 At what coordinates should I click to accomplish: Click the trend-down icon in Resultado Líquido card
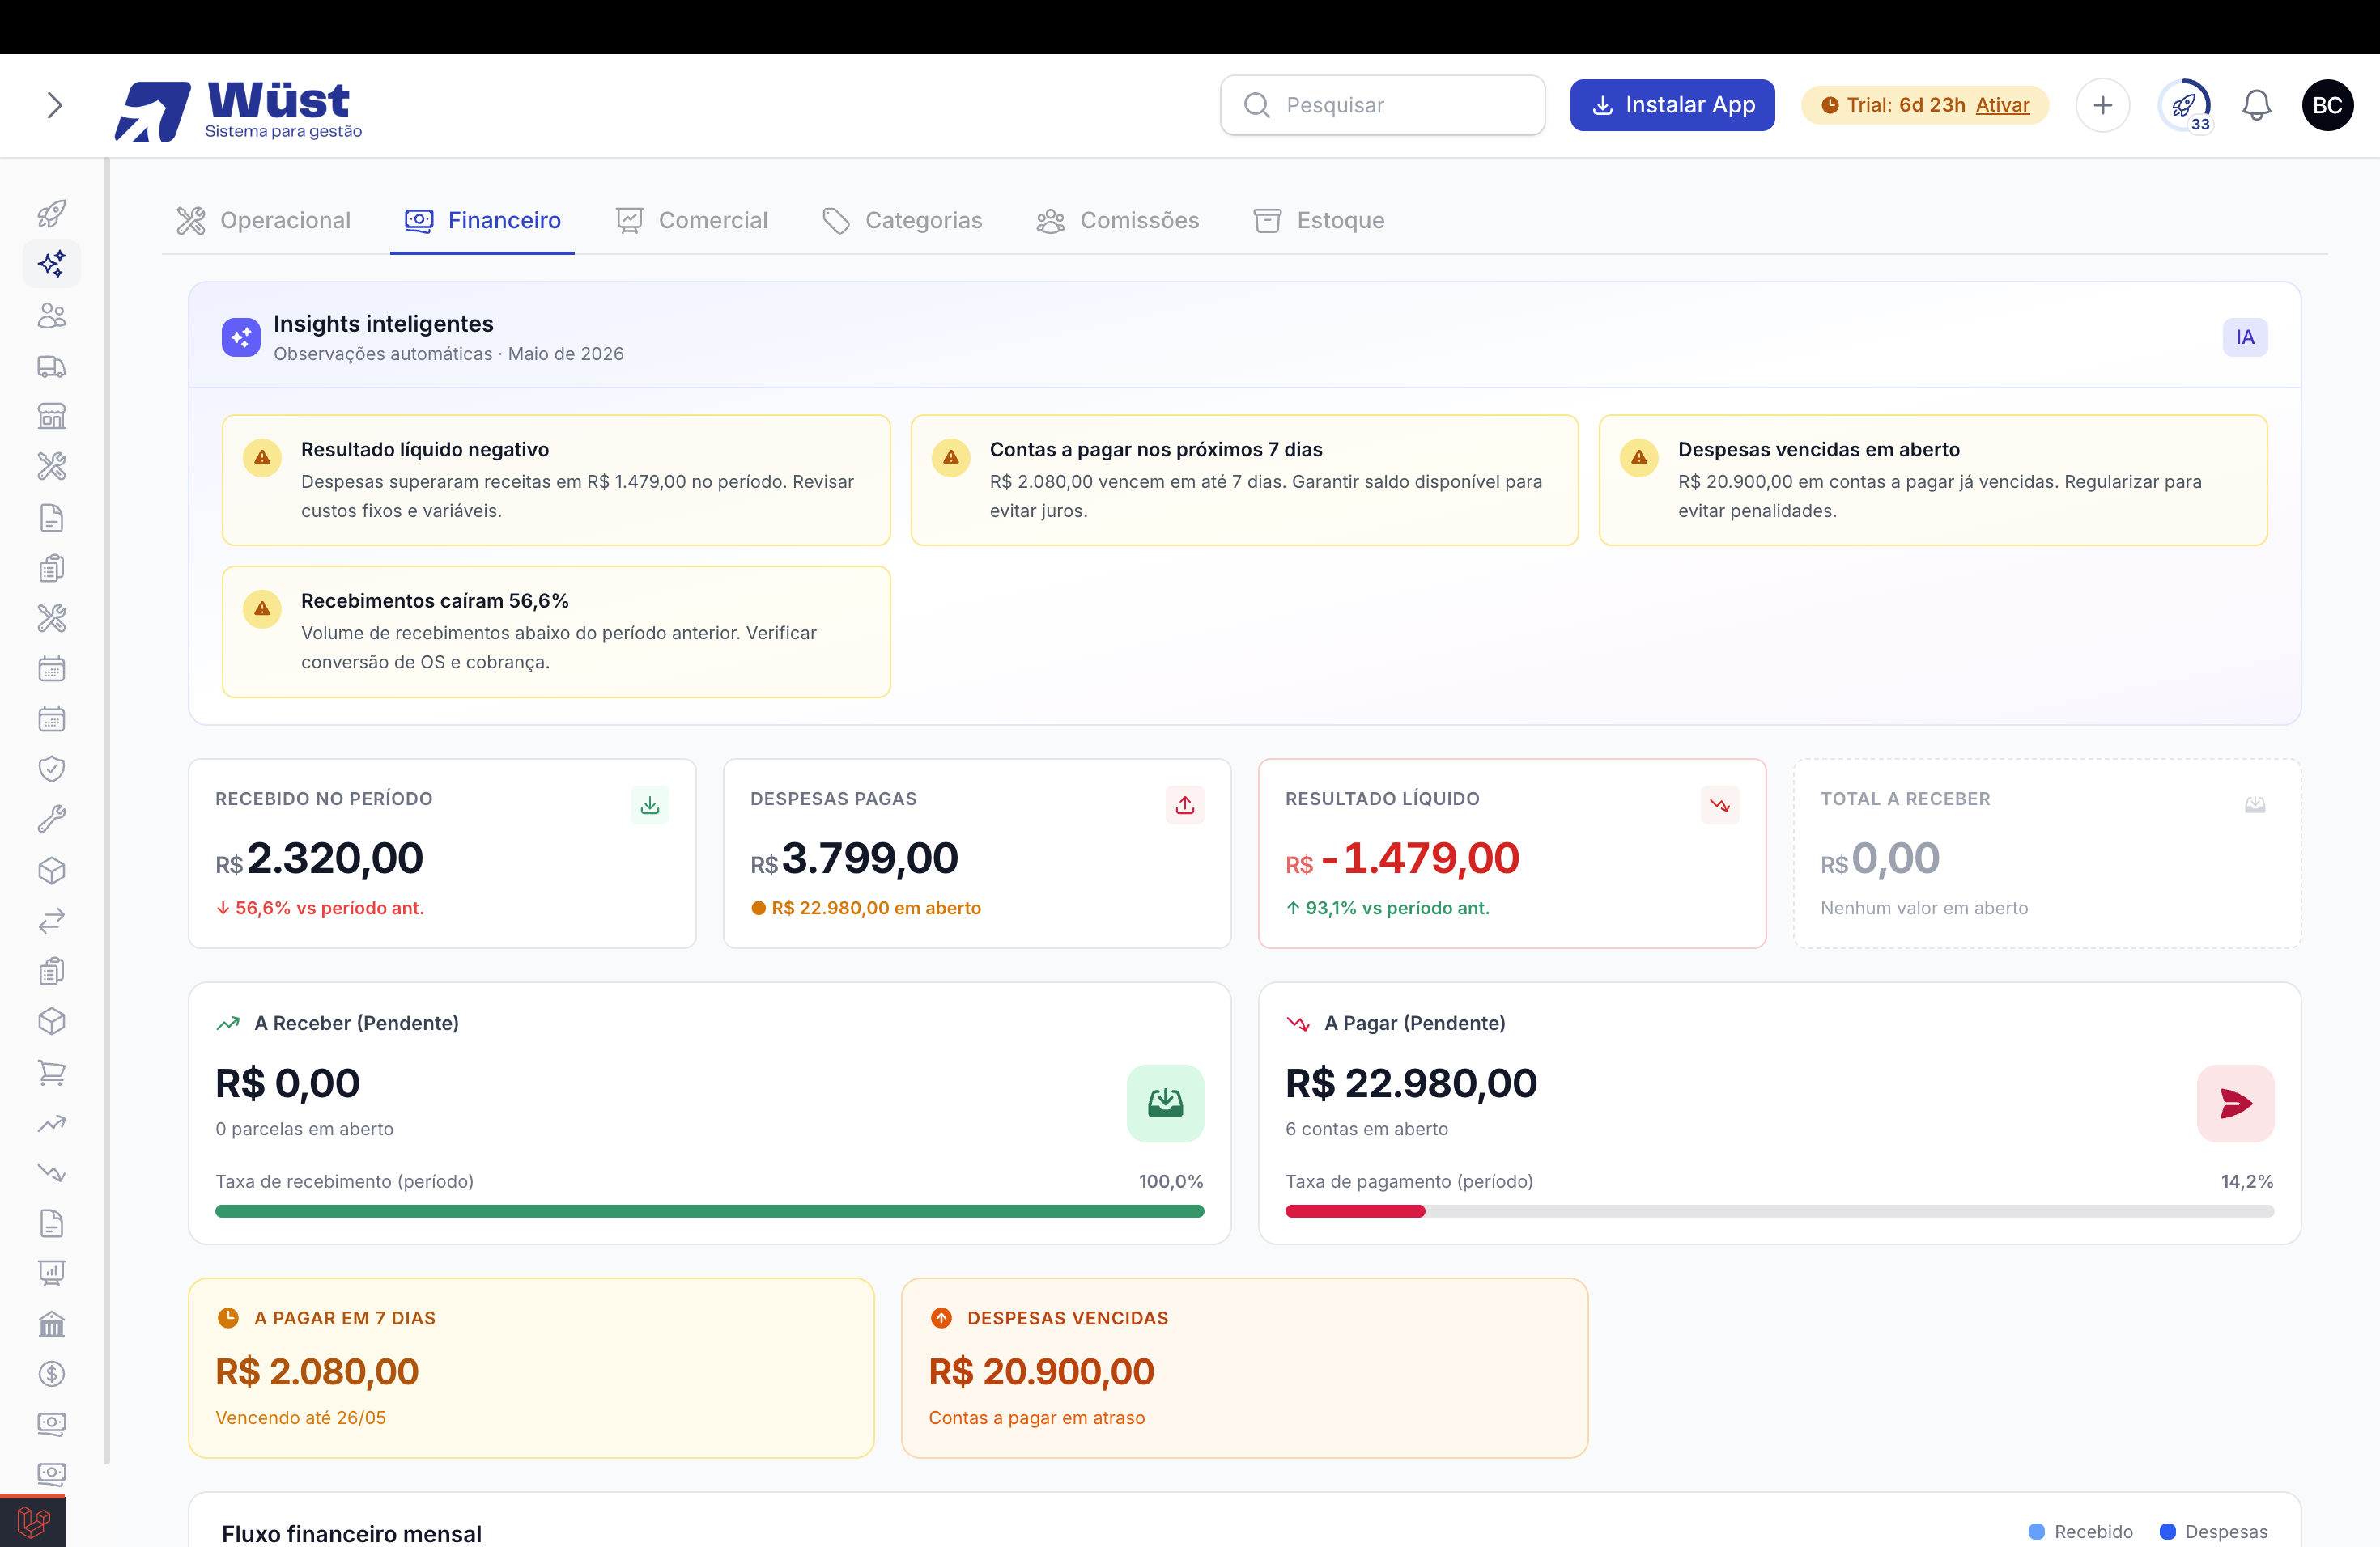tap(1720, 804)
